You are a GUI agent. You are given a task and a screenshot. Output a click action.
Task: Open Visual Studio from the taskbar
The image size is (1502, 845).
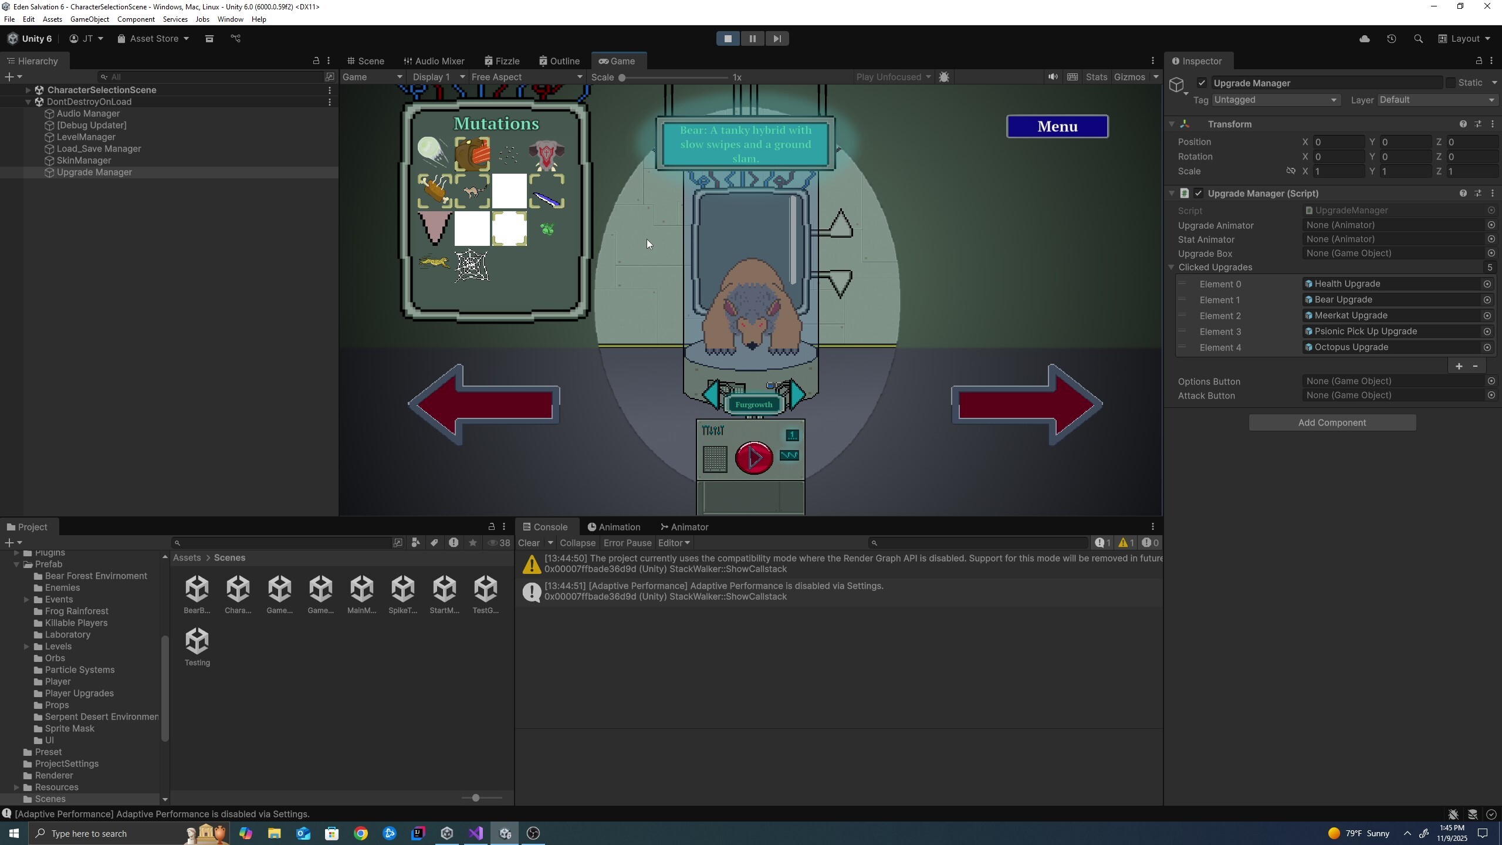[476, 833]
